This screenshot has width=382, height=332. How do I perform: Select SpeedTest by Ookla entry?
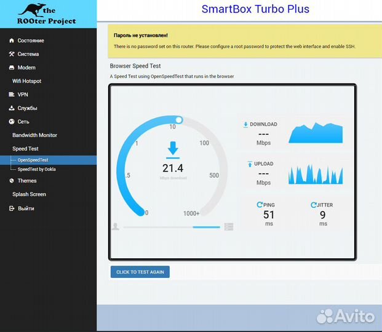pyautogui.click(x=36, y=169)
